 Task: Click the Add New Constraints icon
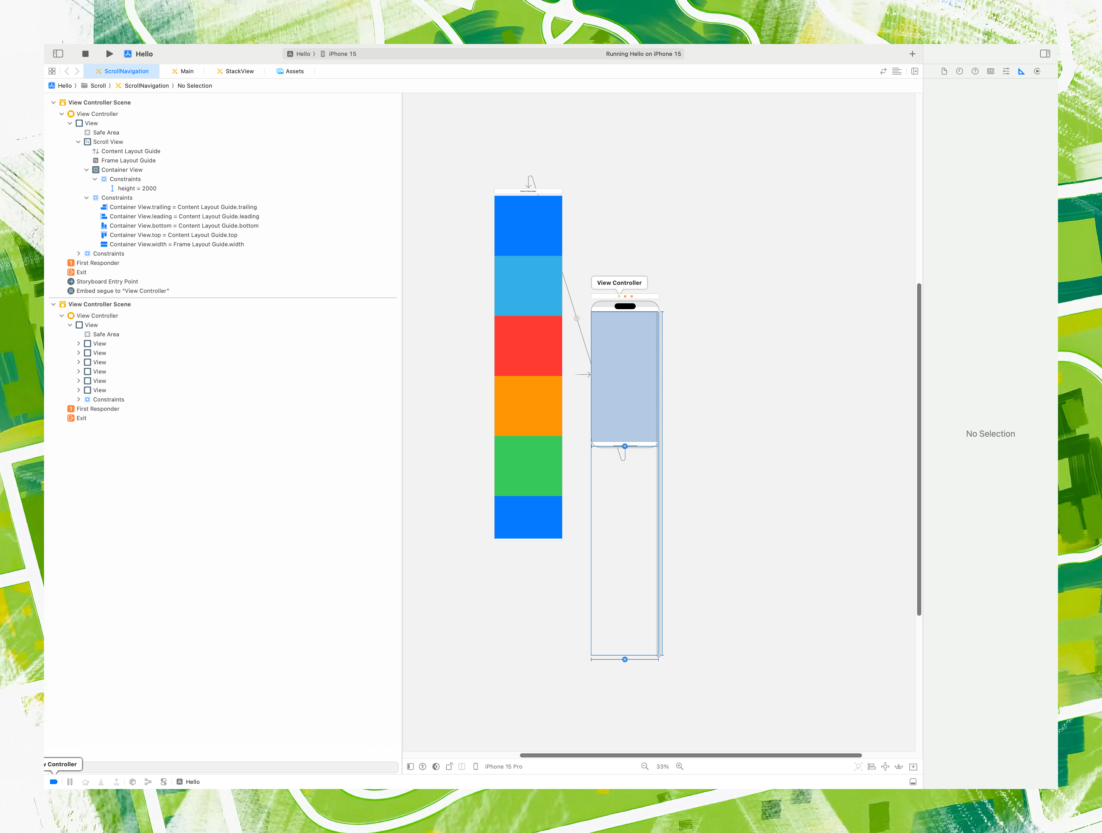click(x=885, y=766)
